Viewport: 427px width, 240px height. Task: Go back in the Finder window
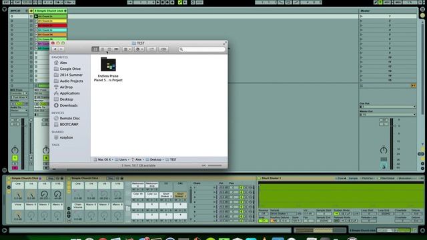point(55,49)
